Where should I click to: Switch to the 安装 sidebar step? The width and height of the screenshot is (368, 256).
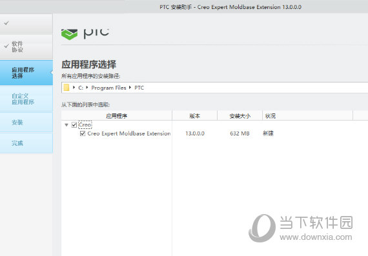pyautogui.click(x=26, y=123)
